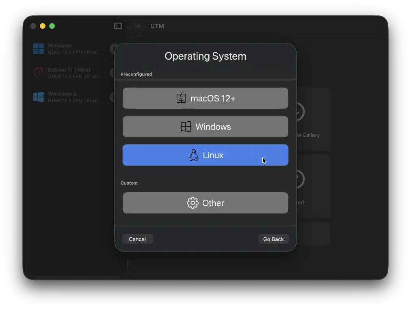This screenshot has height=310, width=411.
Task: Click the Tux penguin icon on Linux
Action: point(193,155)
